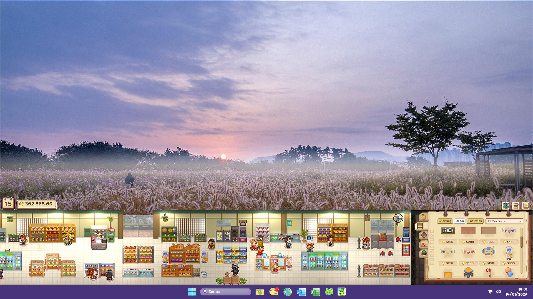Click the volume speaker tray icon

pos(499,292)
